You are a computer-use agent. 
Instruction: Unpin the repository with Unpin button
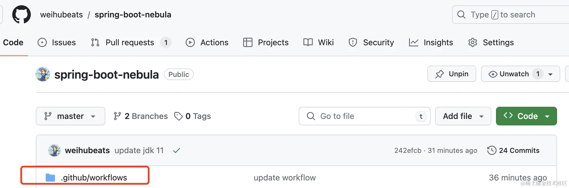pyautogui.click(x=451, y=74)
